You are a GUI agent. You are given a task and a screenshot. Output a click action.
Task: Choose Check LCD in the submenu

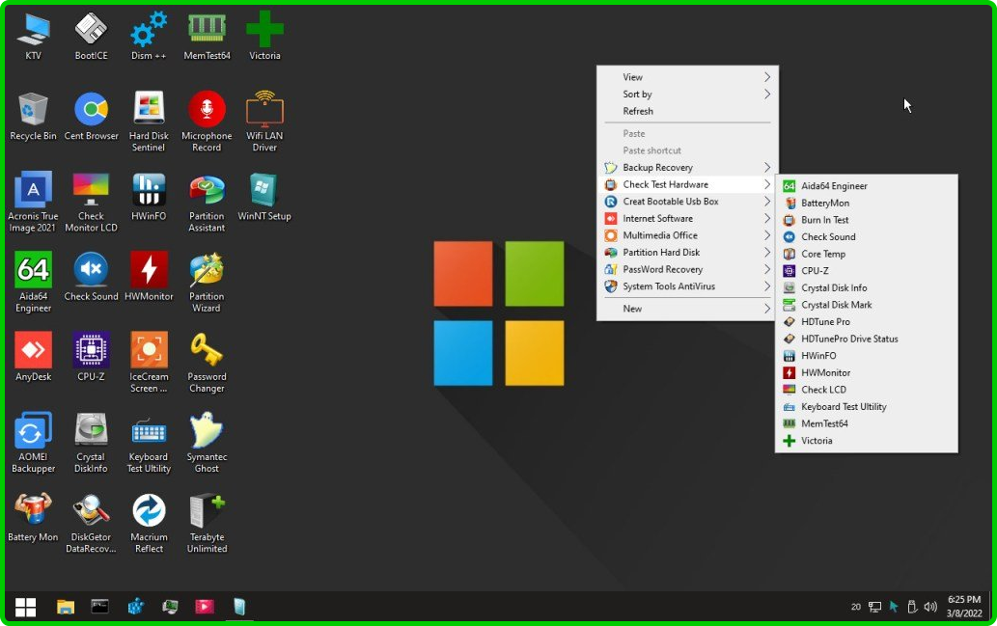point(866,390)
